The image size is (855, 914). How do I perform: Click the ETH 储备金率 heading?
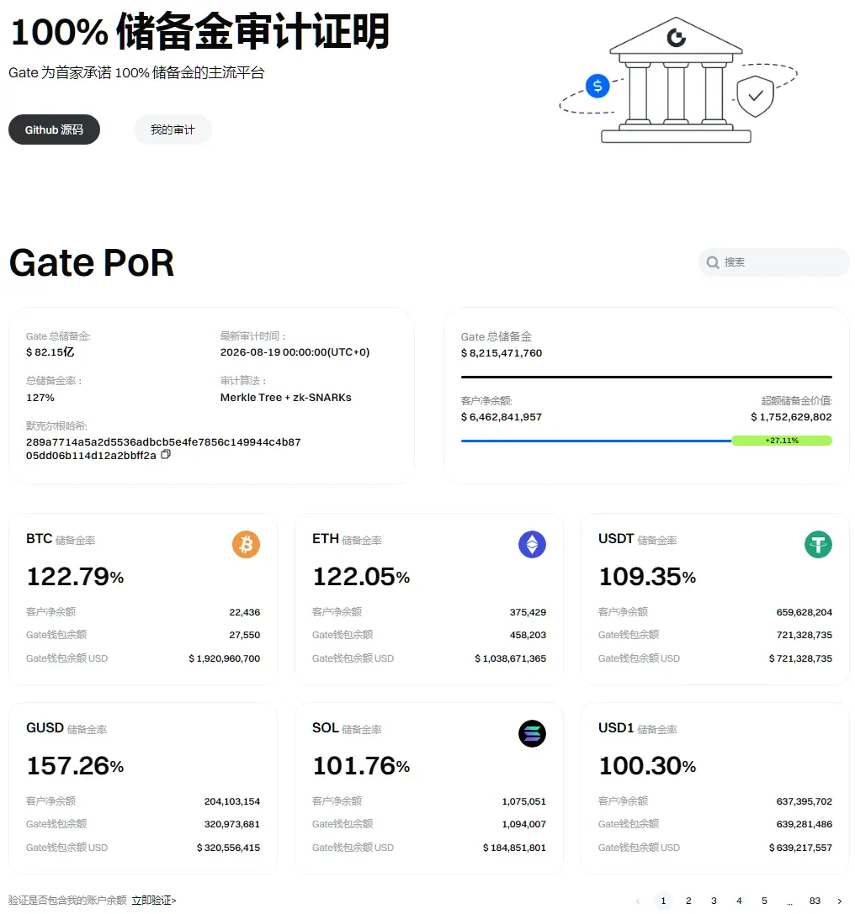point(347,539)
